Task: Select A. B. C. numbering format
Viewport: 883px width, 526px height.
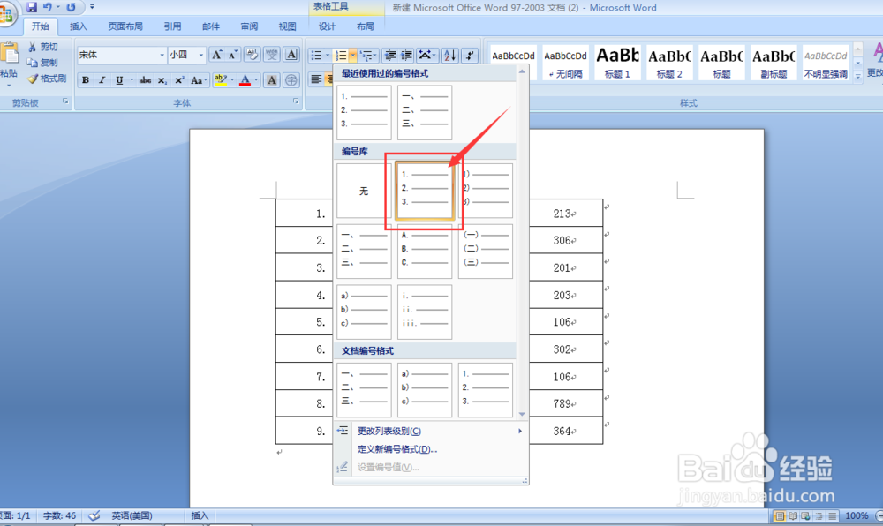Action: pos(425,252)
